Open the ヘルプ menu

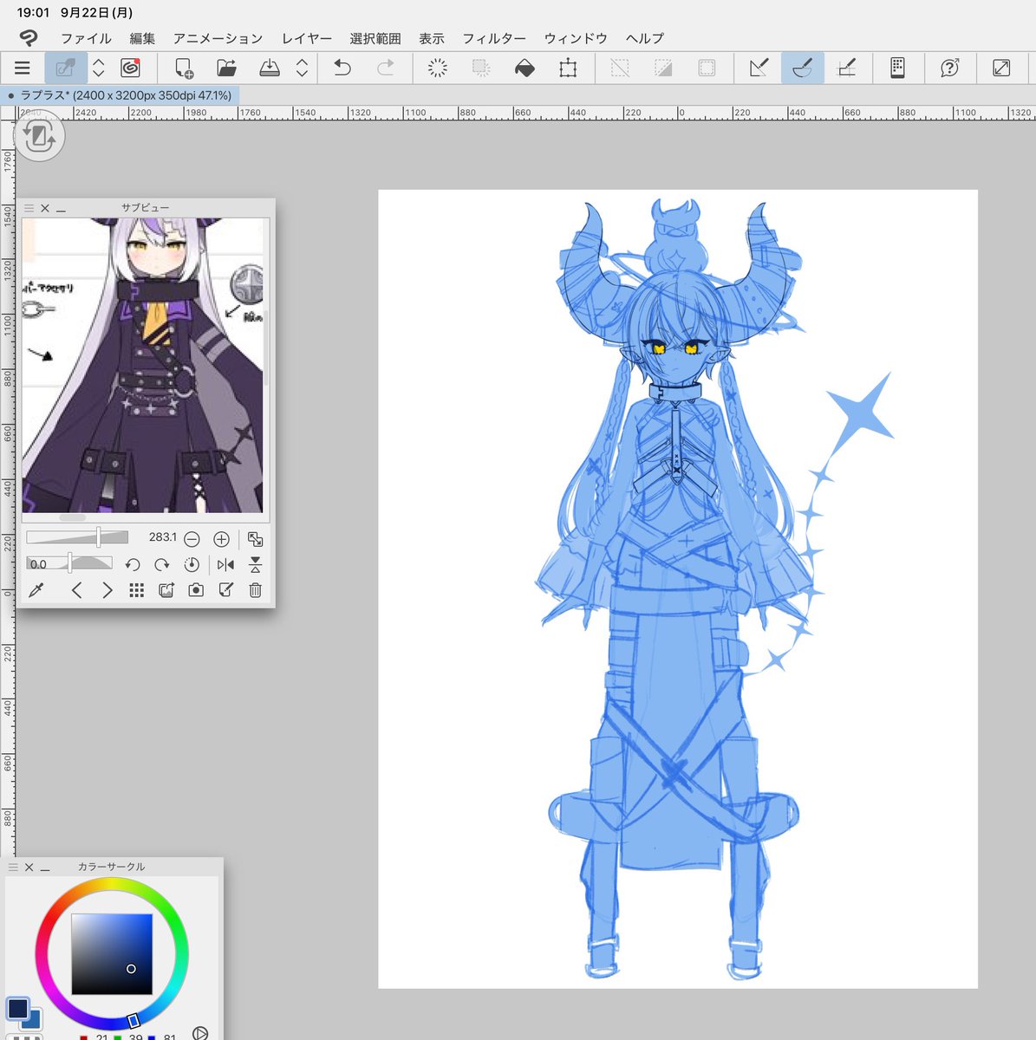click(x=645, y=38)
